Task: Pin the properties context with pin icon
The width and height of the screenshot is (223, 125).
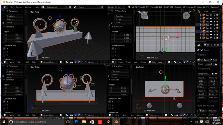Action: (x=198, y=50)
